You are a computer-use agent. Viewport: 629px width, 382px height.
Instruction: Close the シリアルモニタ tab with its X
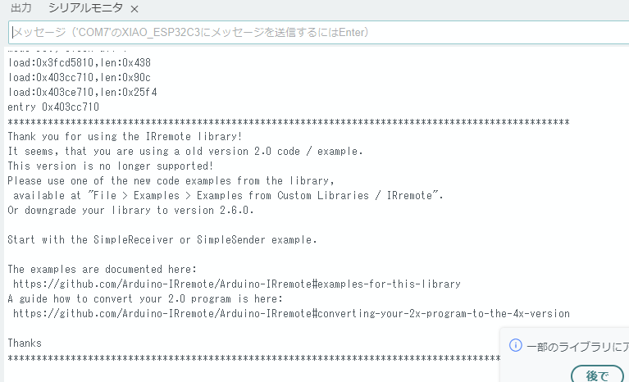coord(134,9)
